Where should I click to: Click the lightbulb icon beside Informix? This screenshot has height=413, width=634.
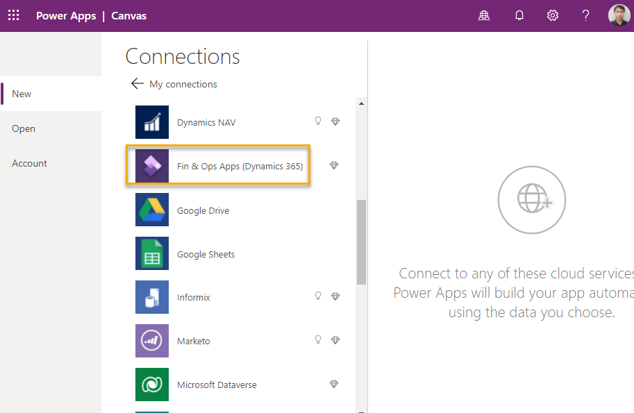click(x=318, y=296)
